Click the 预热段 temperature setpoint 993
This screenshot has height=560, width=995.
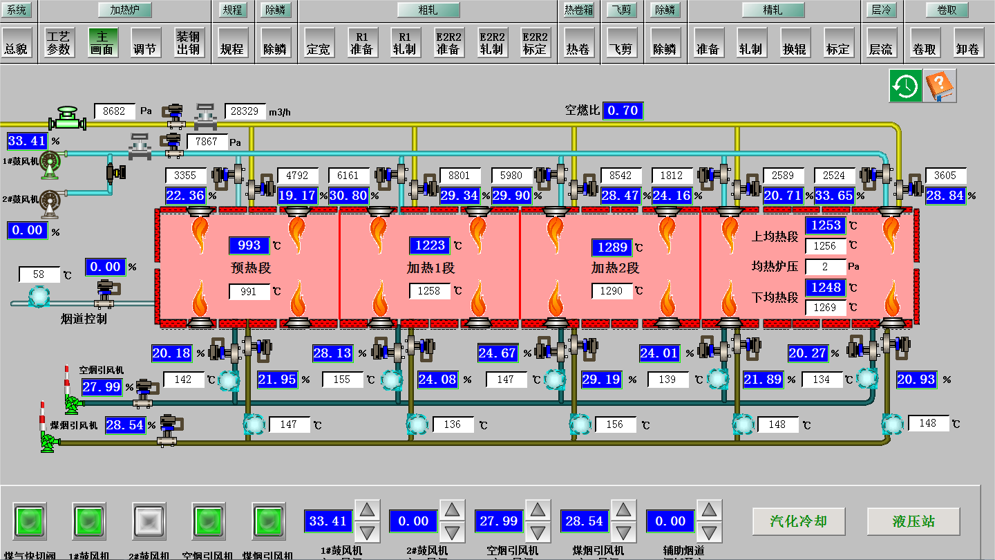coord(249,245)
